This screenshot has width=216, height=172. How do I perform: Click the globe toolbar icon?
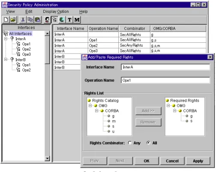[62, 20]
